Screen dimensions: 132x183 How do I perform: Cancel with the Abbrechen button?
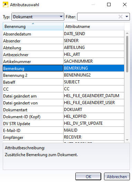tap(117, 176)
